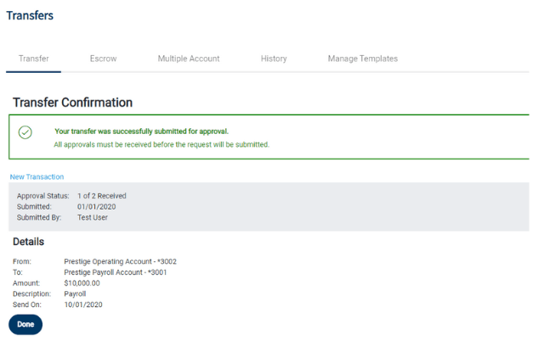Click the Details section heading
This screenshot has height=341, width=544.
[x=28, y=242]
